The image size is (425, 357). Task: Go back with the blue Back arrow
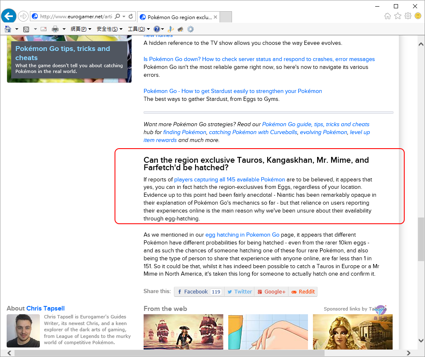(x=9, y=16)
